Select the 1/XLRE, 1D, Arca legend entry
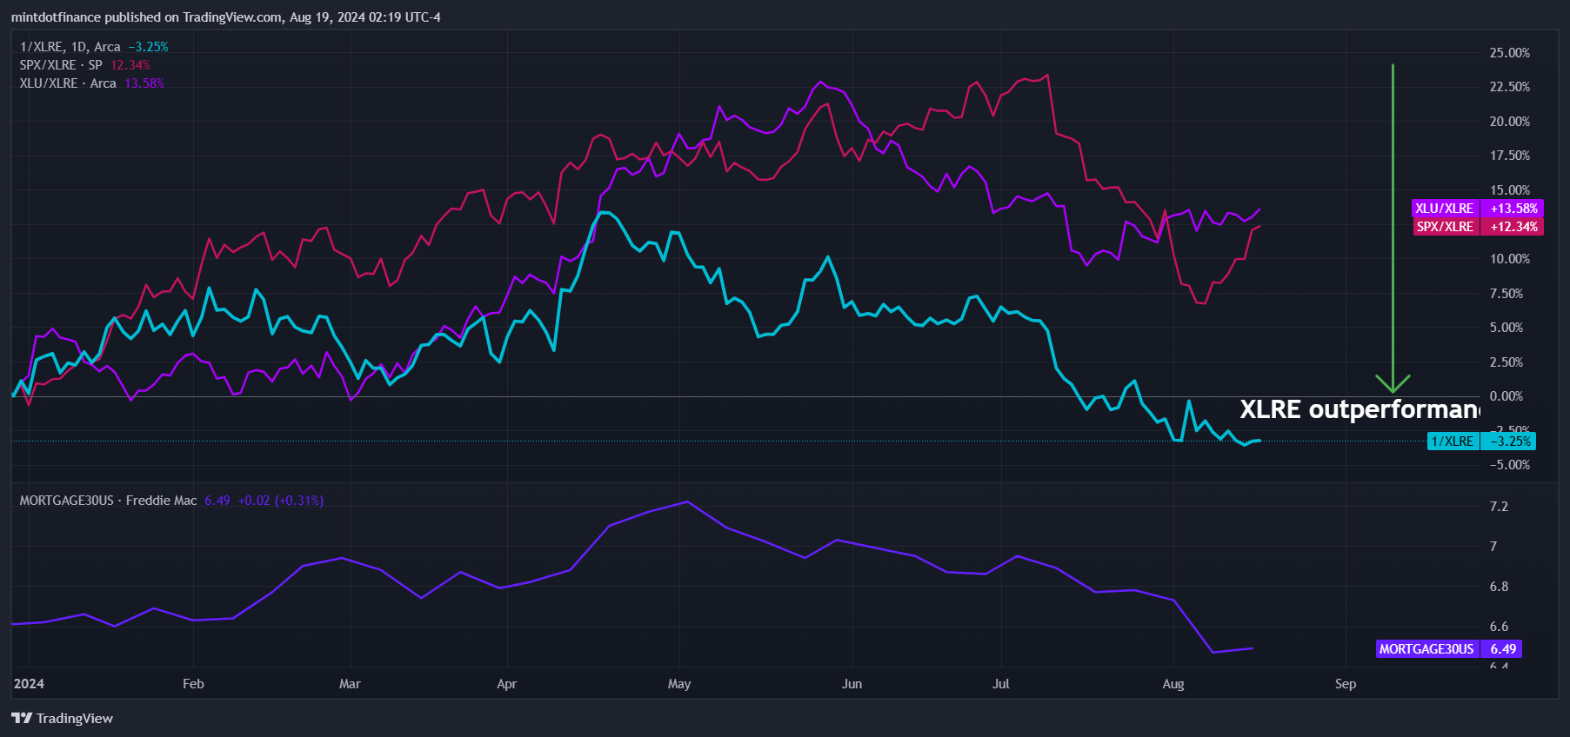This screenshot has width=1570, height=737. tap(70, 47)
